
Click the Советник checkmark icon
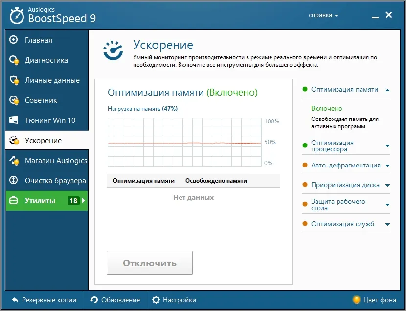point(14,100)
